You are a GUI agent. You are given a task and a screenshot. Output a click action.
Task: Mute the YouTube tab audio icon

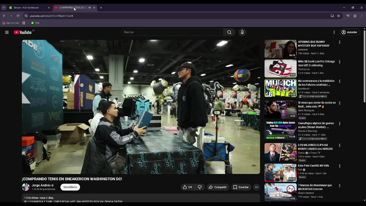89,8
